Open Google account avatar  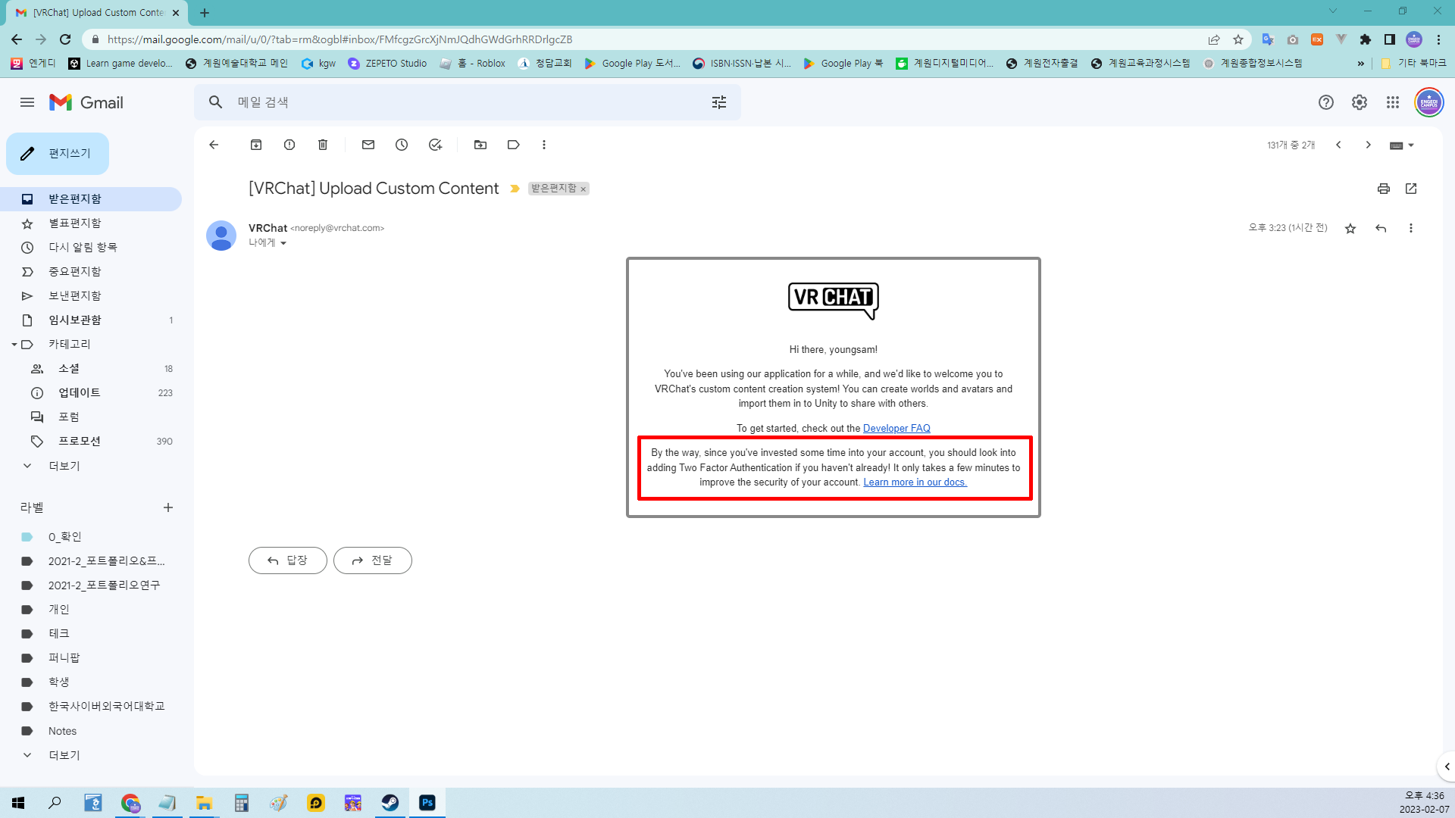[1429, 102]
